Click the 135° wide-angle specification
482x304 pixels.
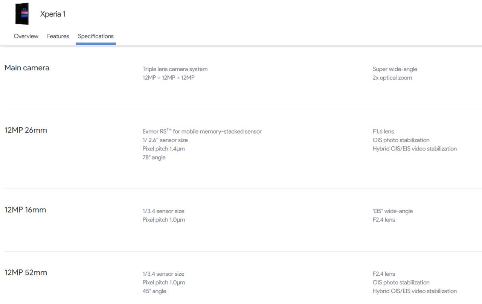(392, 211)
